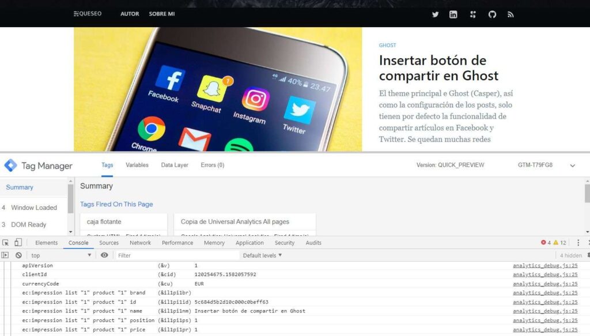Switch to the Data Layer tab
This screenshot has height=336, width=590.
point(175,165)
